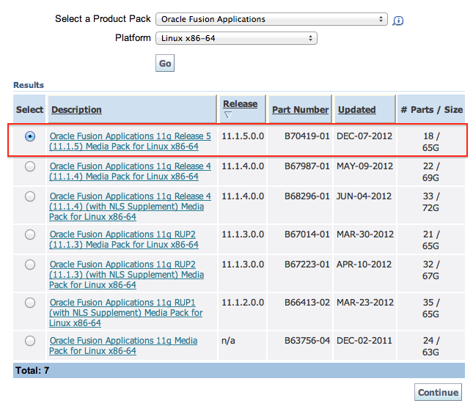Click size cell 33 / 72G

coord(430,202)
